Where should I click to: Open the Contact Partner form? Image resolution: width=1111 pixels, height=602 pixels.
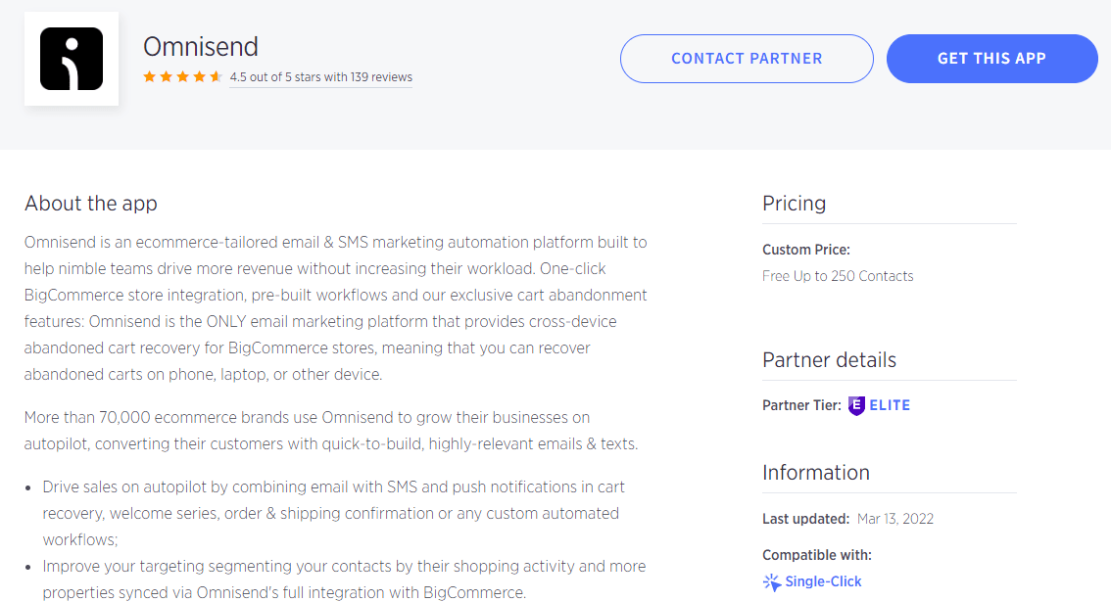point(747,59)
